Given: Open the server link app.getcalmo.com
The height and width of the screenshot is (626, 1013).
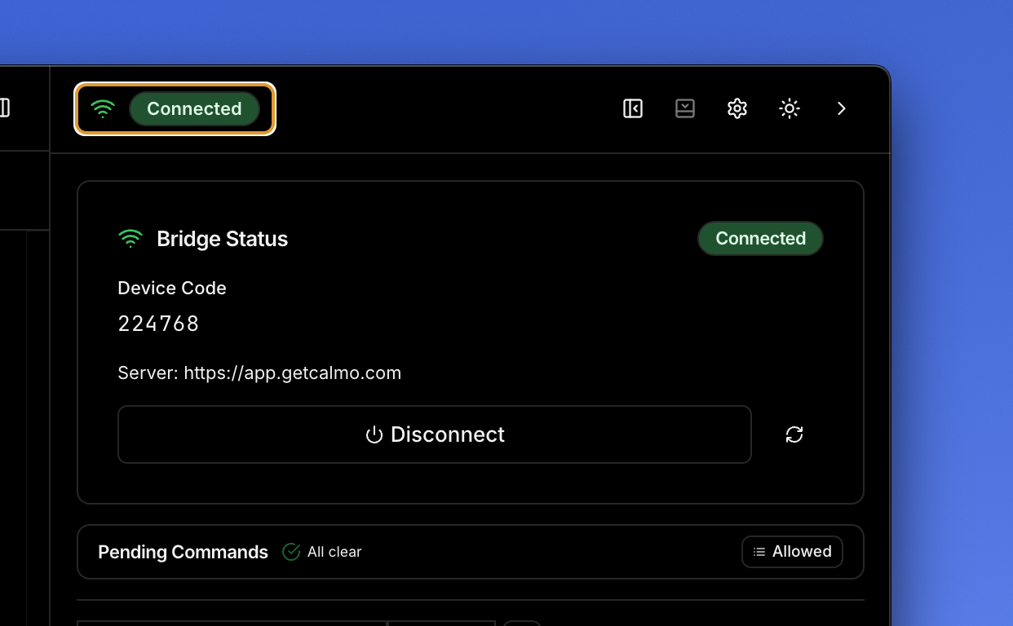Looking at the screenshot, I should [293, 373].
